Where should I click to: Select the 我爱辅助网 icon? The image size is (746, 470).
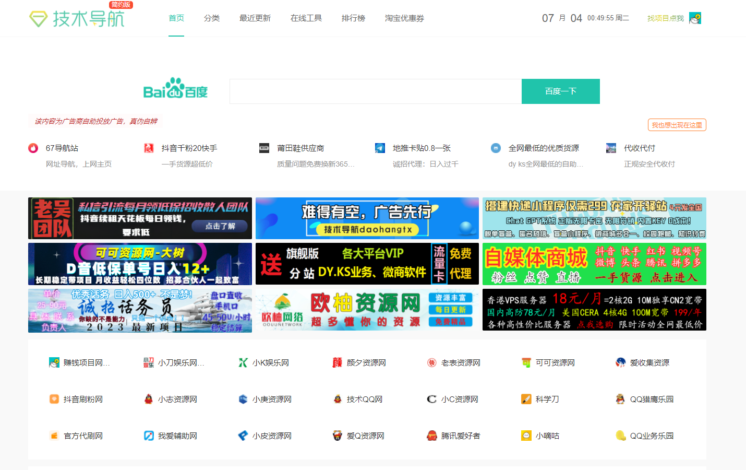point(148,436)
